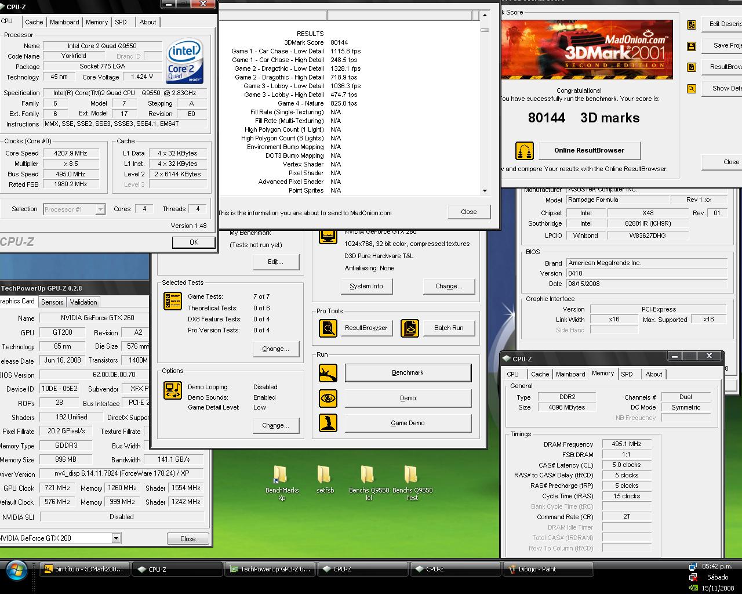
Task: Open the Benchs Q9550 fest folder
Action: (412, 483)
